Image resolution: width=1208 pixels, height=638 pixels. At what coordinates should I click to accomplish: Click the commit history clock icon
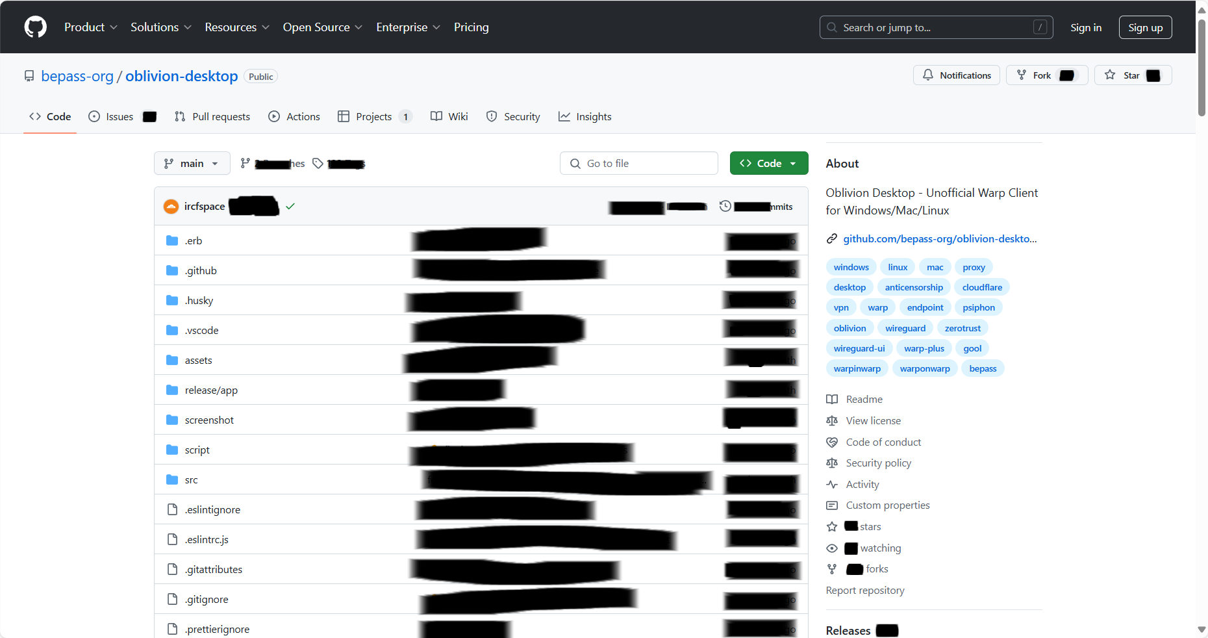click(725, 207)
